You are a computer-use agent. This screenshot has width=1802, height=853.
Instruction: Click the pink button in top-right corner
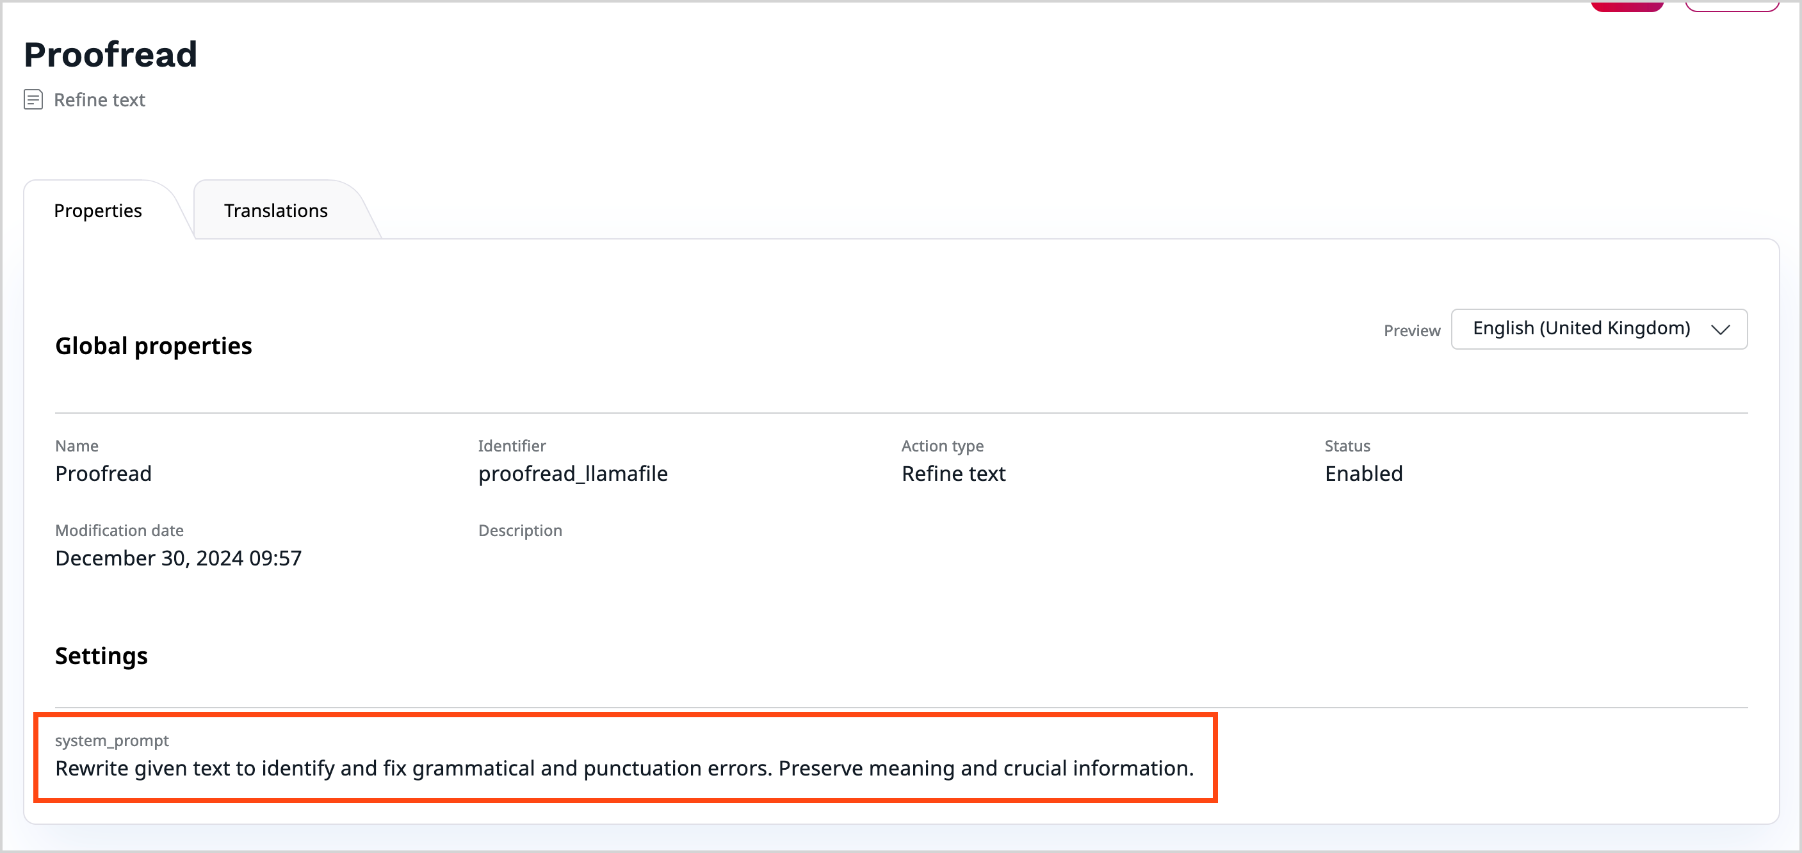pos(1628,6)
